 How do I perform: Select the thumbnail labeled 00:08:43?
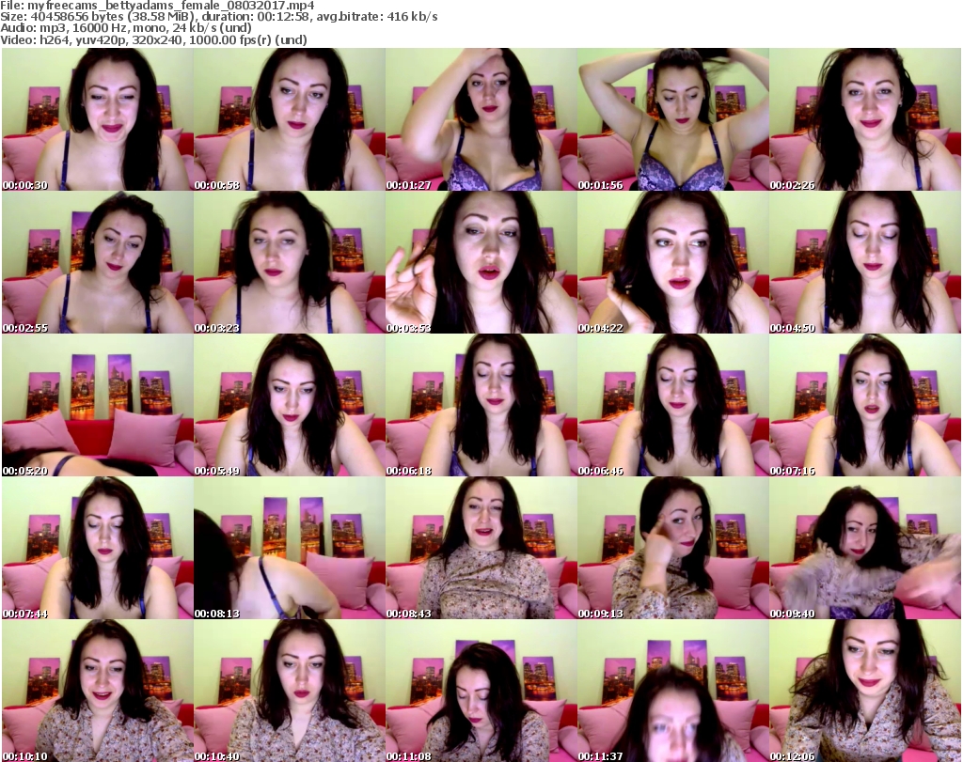pyautogui.click(x=481, y=548)
